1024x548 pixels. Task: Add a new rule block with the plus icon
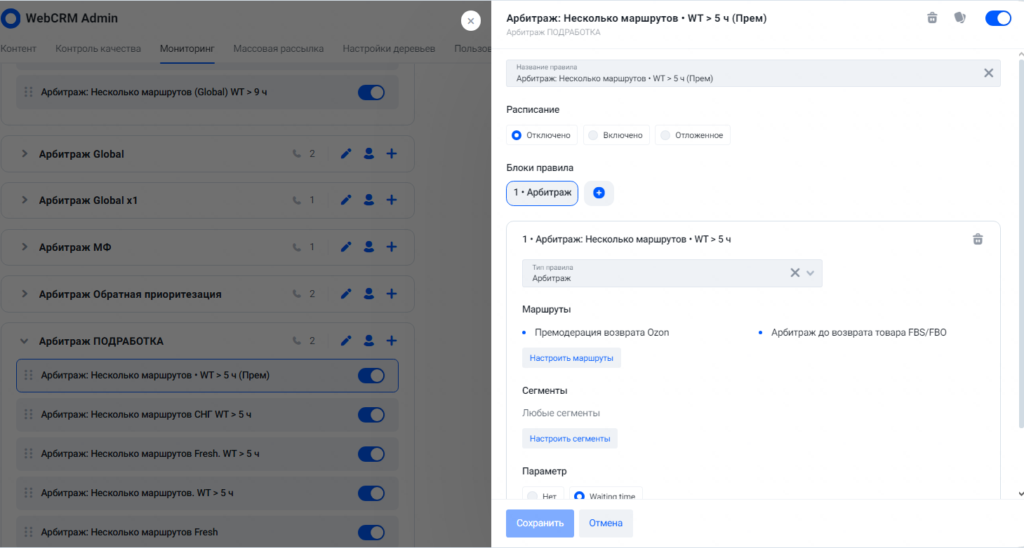pyautogui.click(x=599, y=193)
